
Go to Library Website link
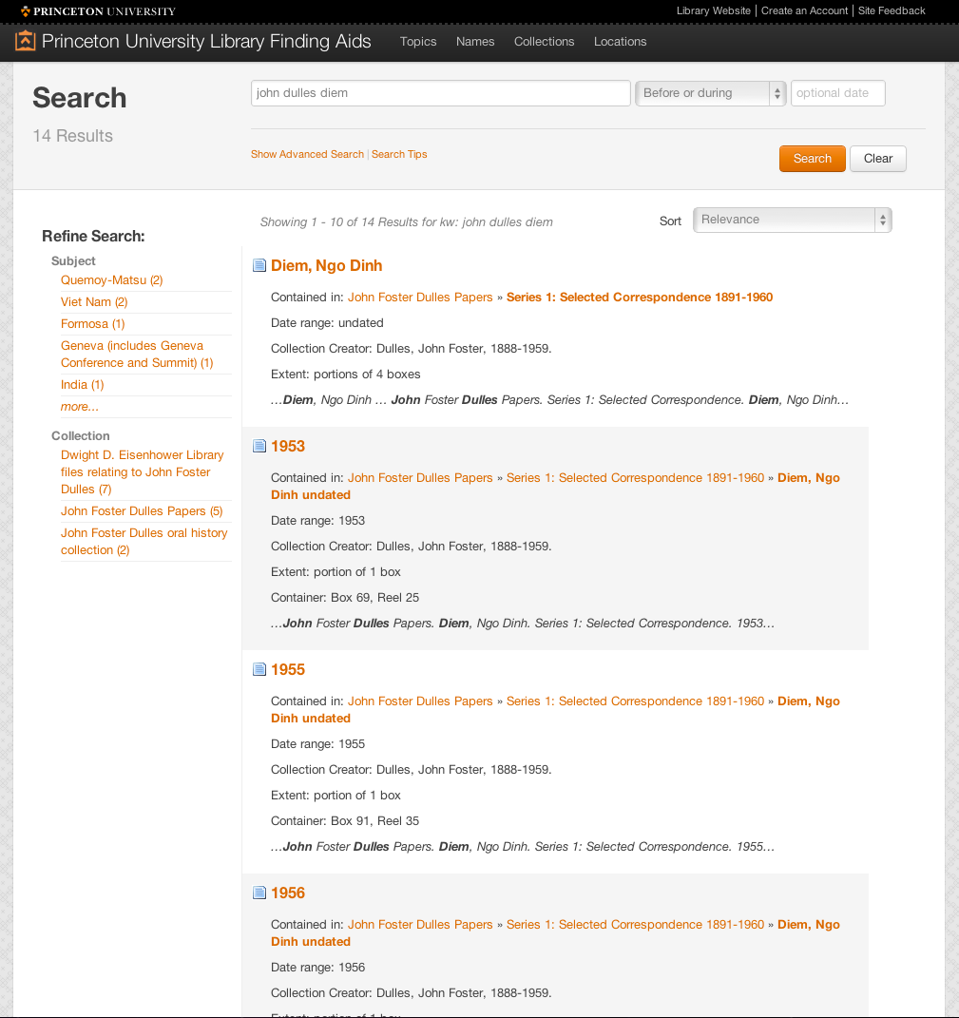[713, 10]
